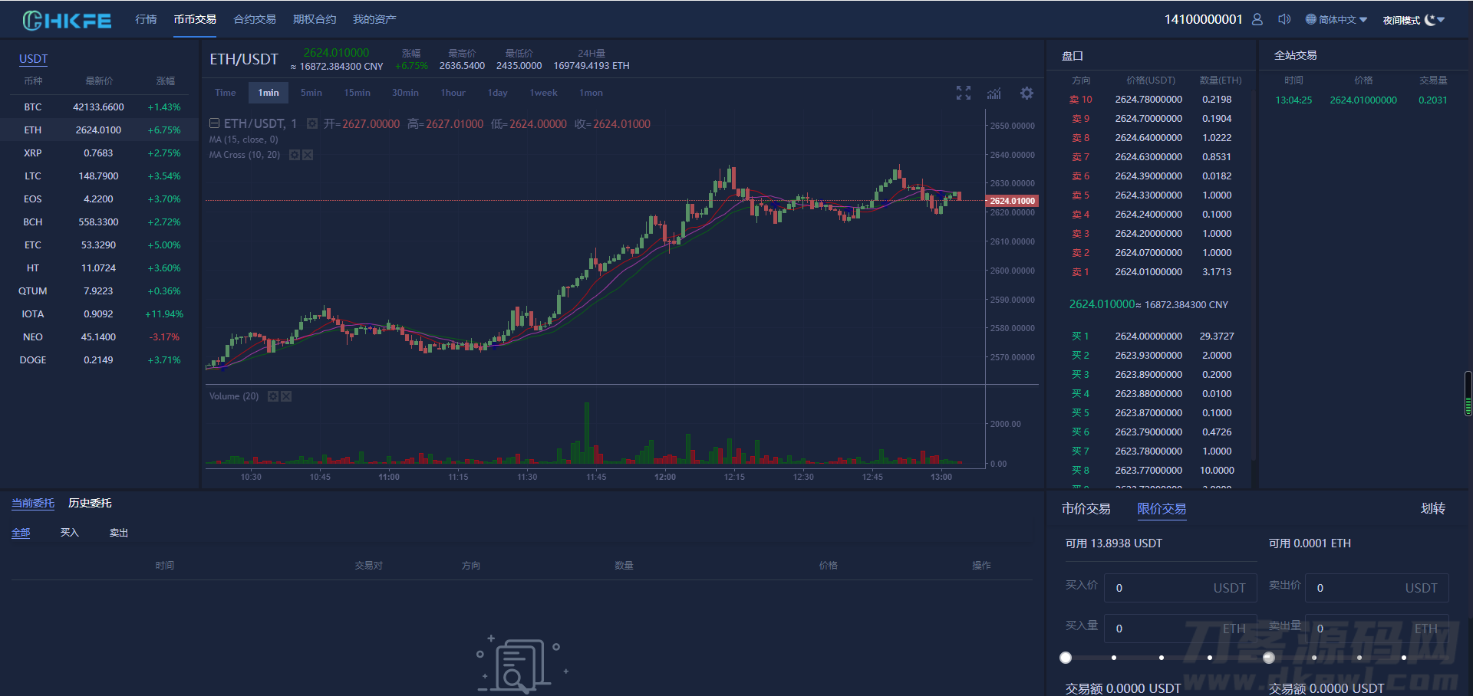The image size is (1473, 696).
Task: Open the 简体中文 language dropdown
Action: click(x=1336, y=20)
